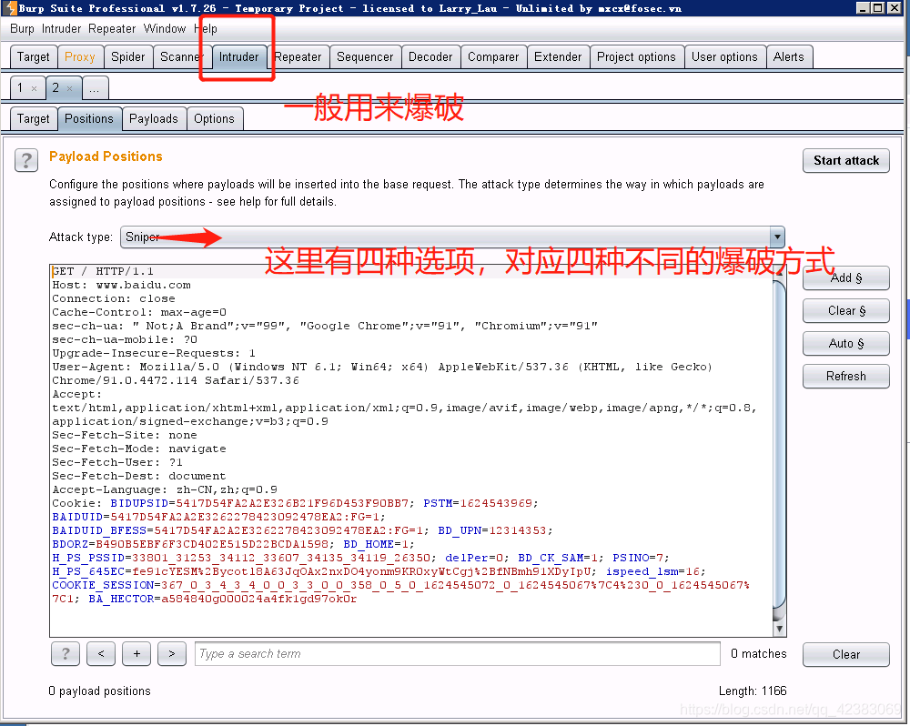Click the Host: www.baidu.com header line

[x=121, y=285]
